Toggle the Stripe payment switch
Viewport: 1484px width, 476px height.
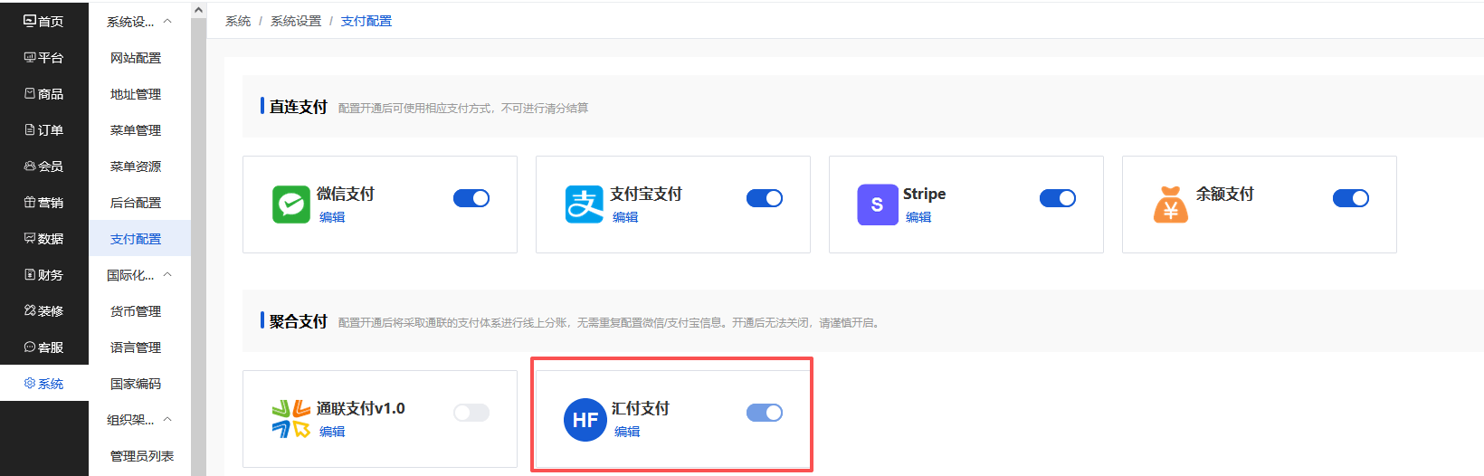tap(1058, 198)
